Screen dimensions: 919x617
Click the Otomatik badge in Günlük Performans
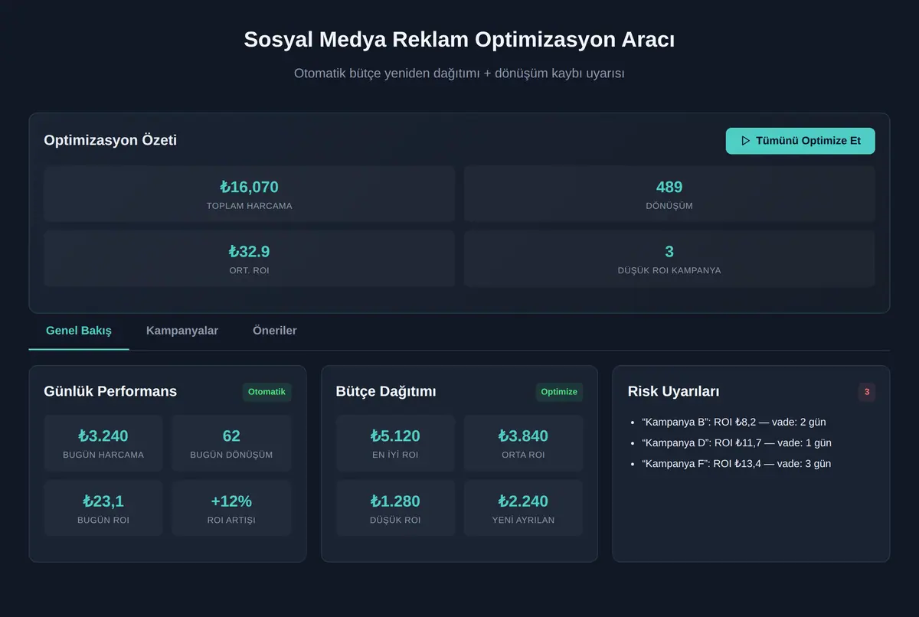coord(267,392)
